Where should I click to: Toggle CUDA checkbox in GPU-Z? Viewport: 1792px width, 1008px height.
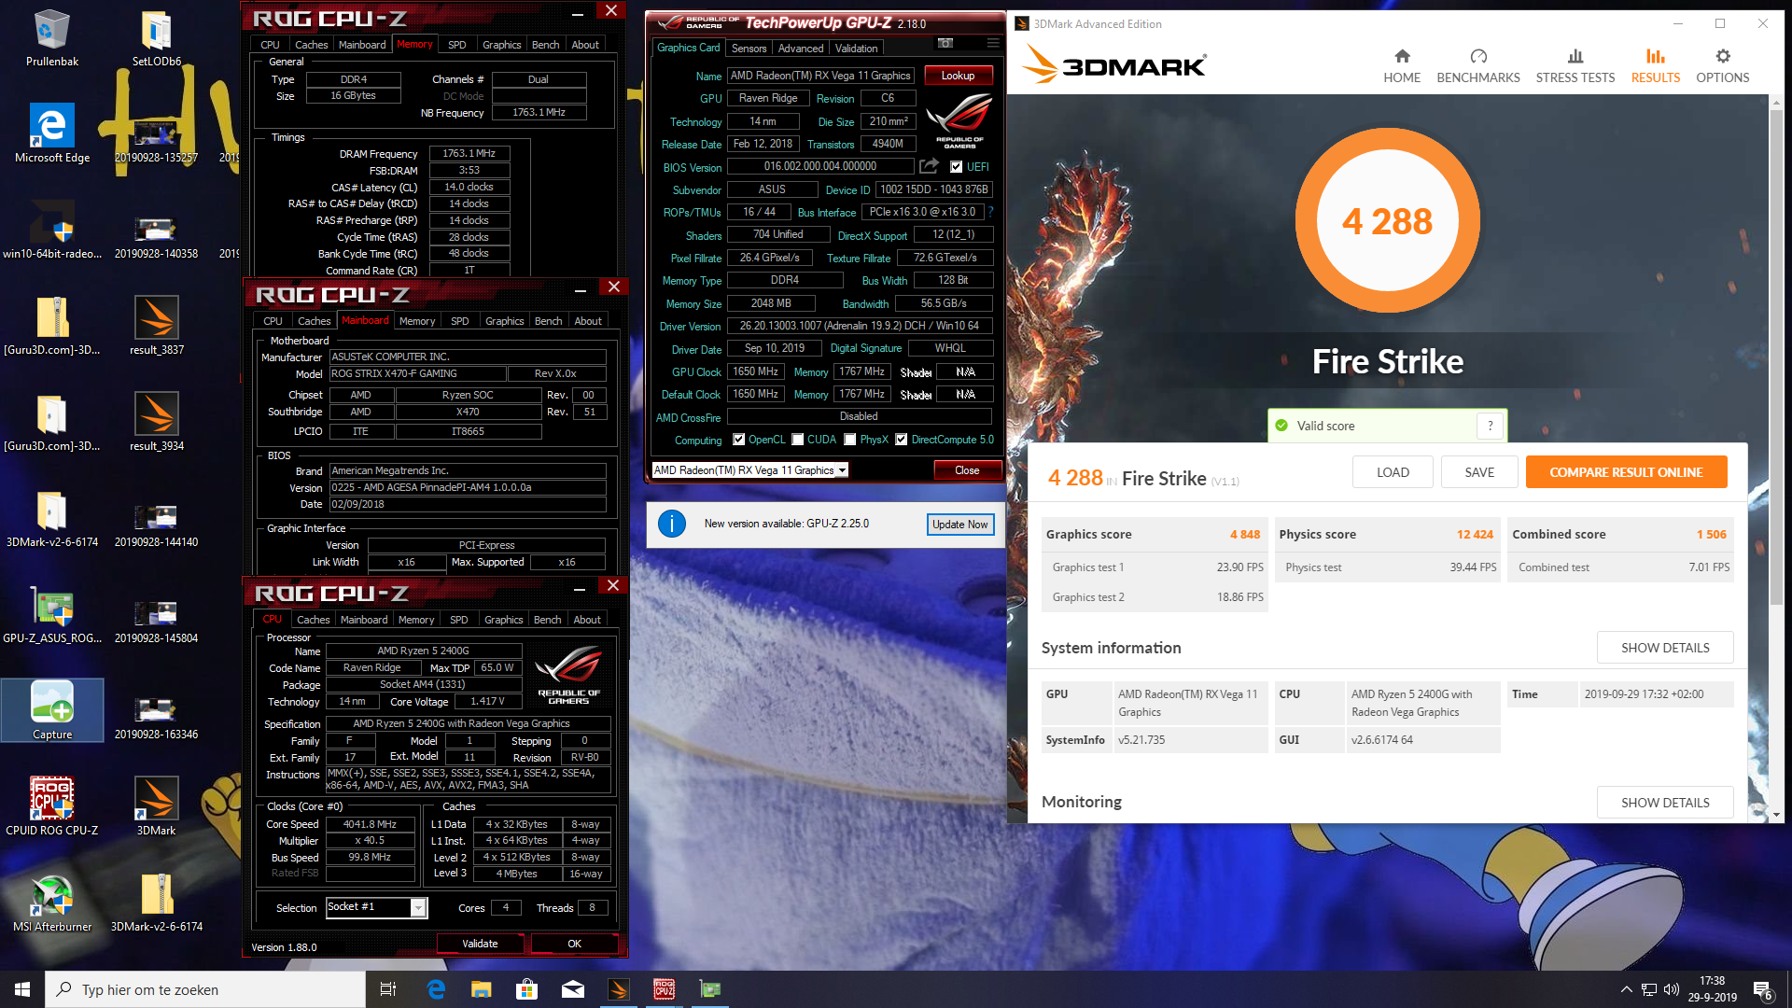click(x=798, y=440)
